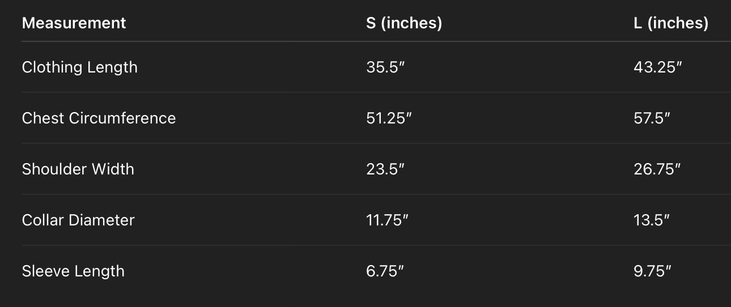Select the 11.75″ collar diameter value
The height and width of the screenshot is (307, 731).
pos(388,220)
